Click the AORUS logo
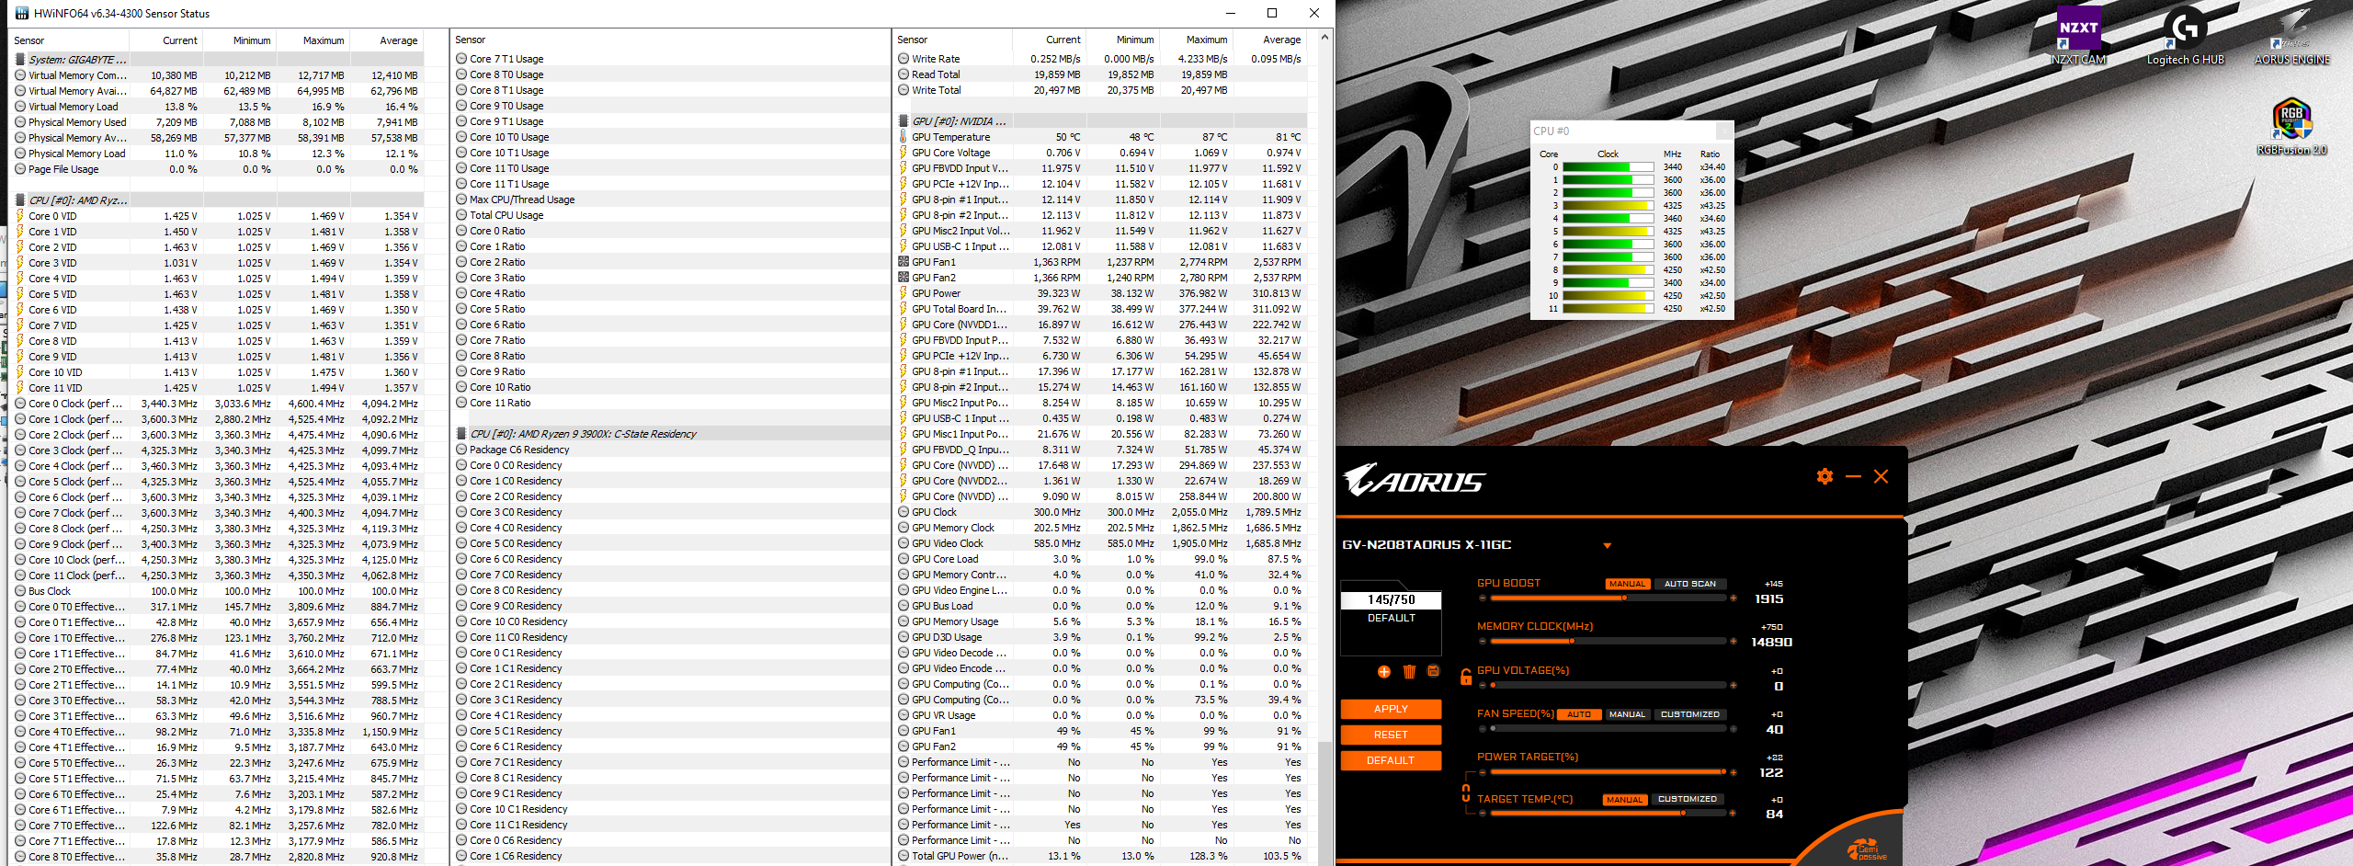2353x866 pixels. (x=1414, y=480)
